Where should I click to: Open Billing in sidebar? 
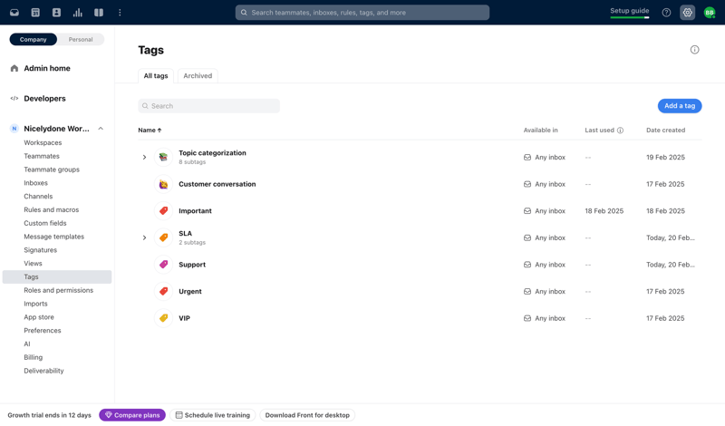[34, 357]
